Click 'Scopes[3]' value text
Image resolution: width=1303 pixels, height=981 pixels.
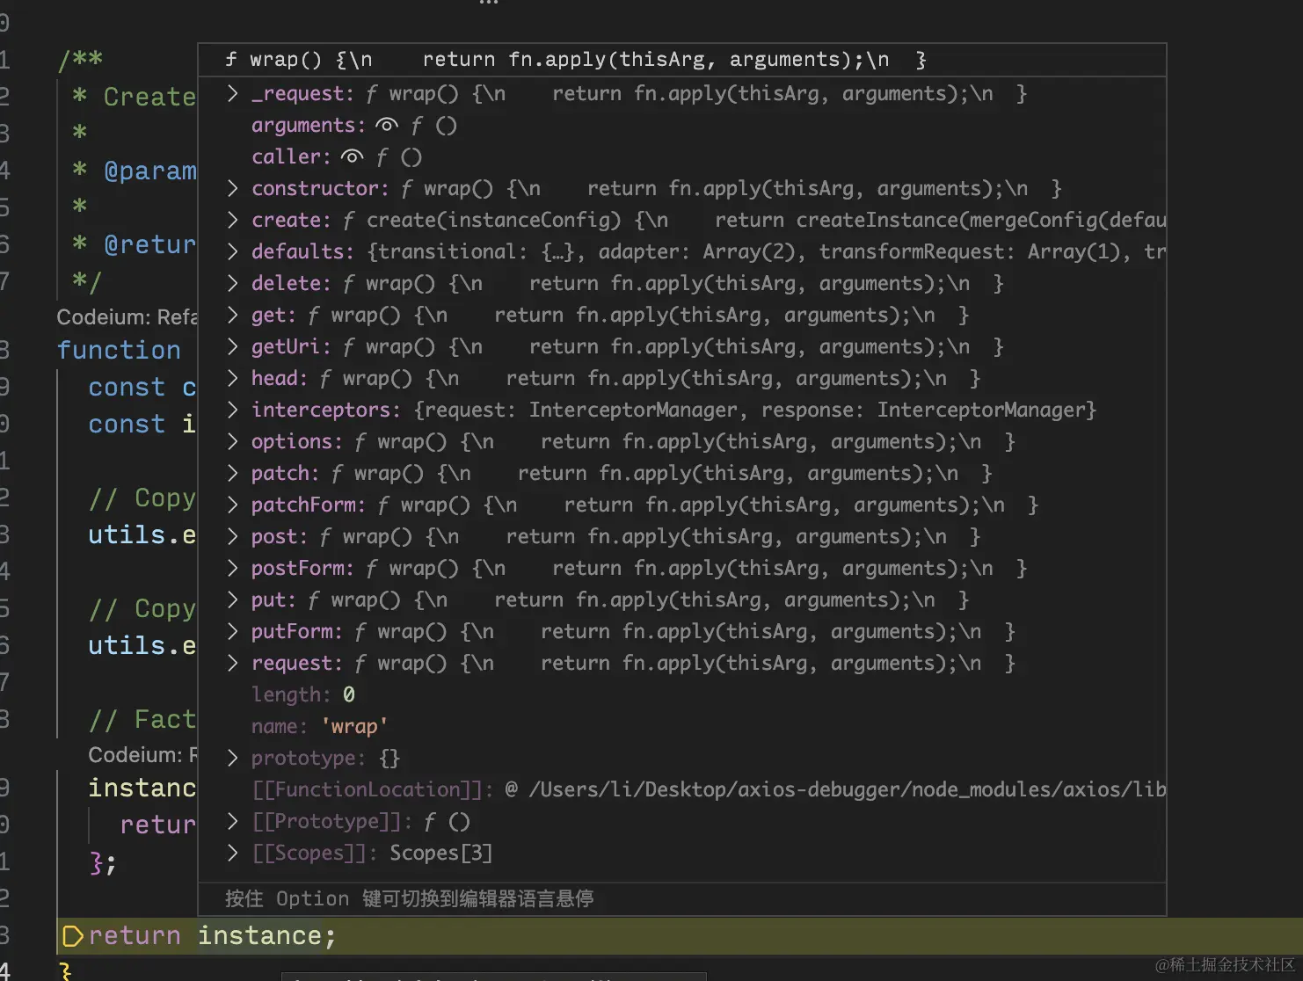tap(440, 854)
